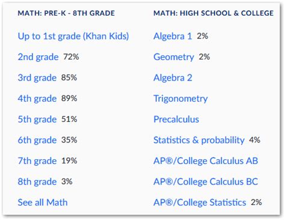This screenshot has height=220, width=285.
Task: Go to AP®/College Statistics
Action: (200, 203)
